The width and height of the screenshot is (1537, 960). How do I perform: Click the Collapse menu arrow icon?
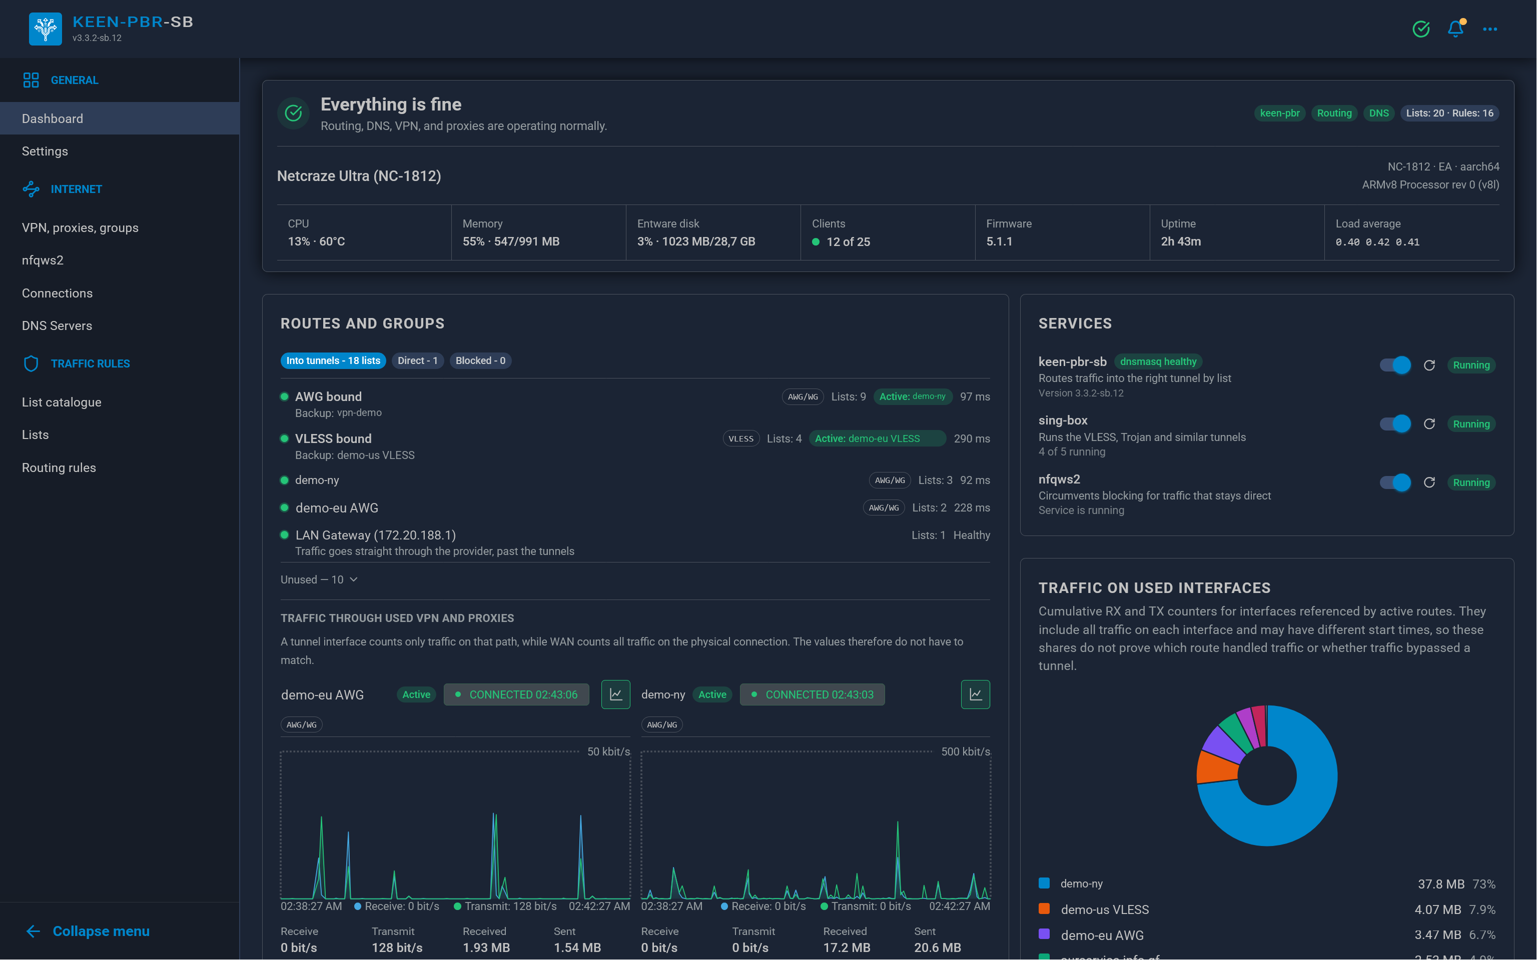click(x=33, y=931)
